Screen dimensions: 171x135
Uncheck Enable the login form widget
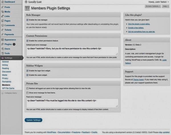pyautogui.click(x=27, y=71)
